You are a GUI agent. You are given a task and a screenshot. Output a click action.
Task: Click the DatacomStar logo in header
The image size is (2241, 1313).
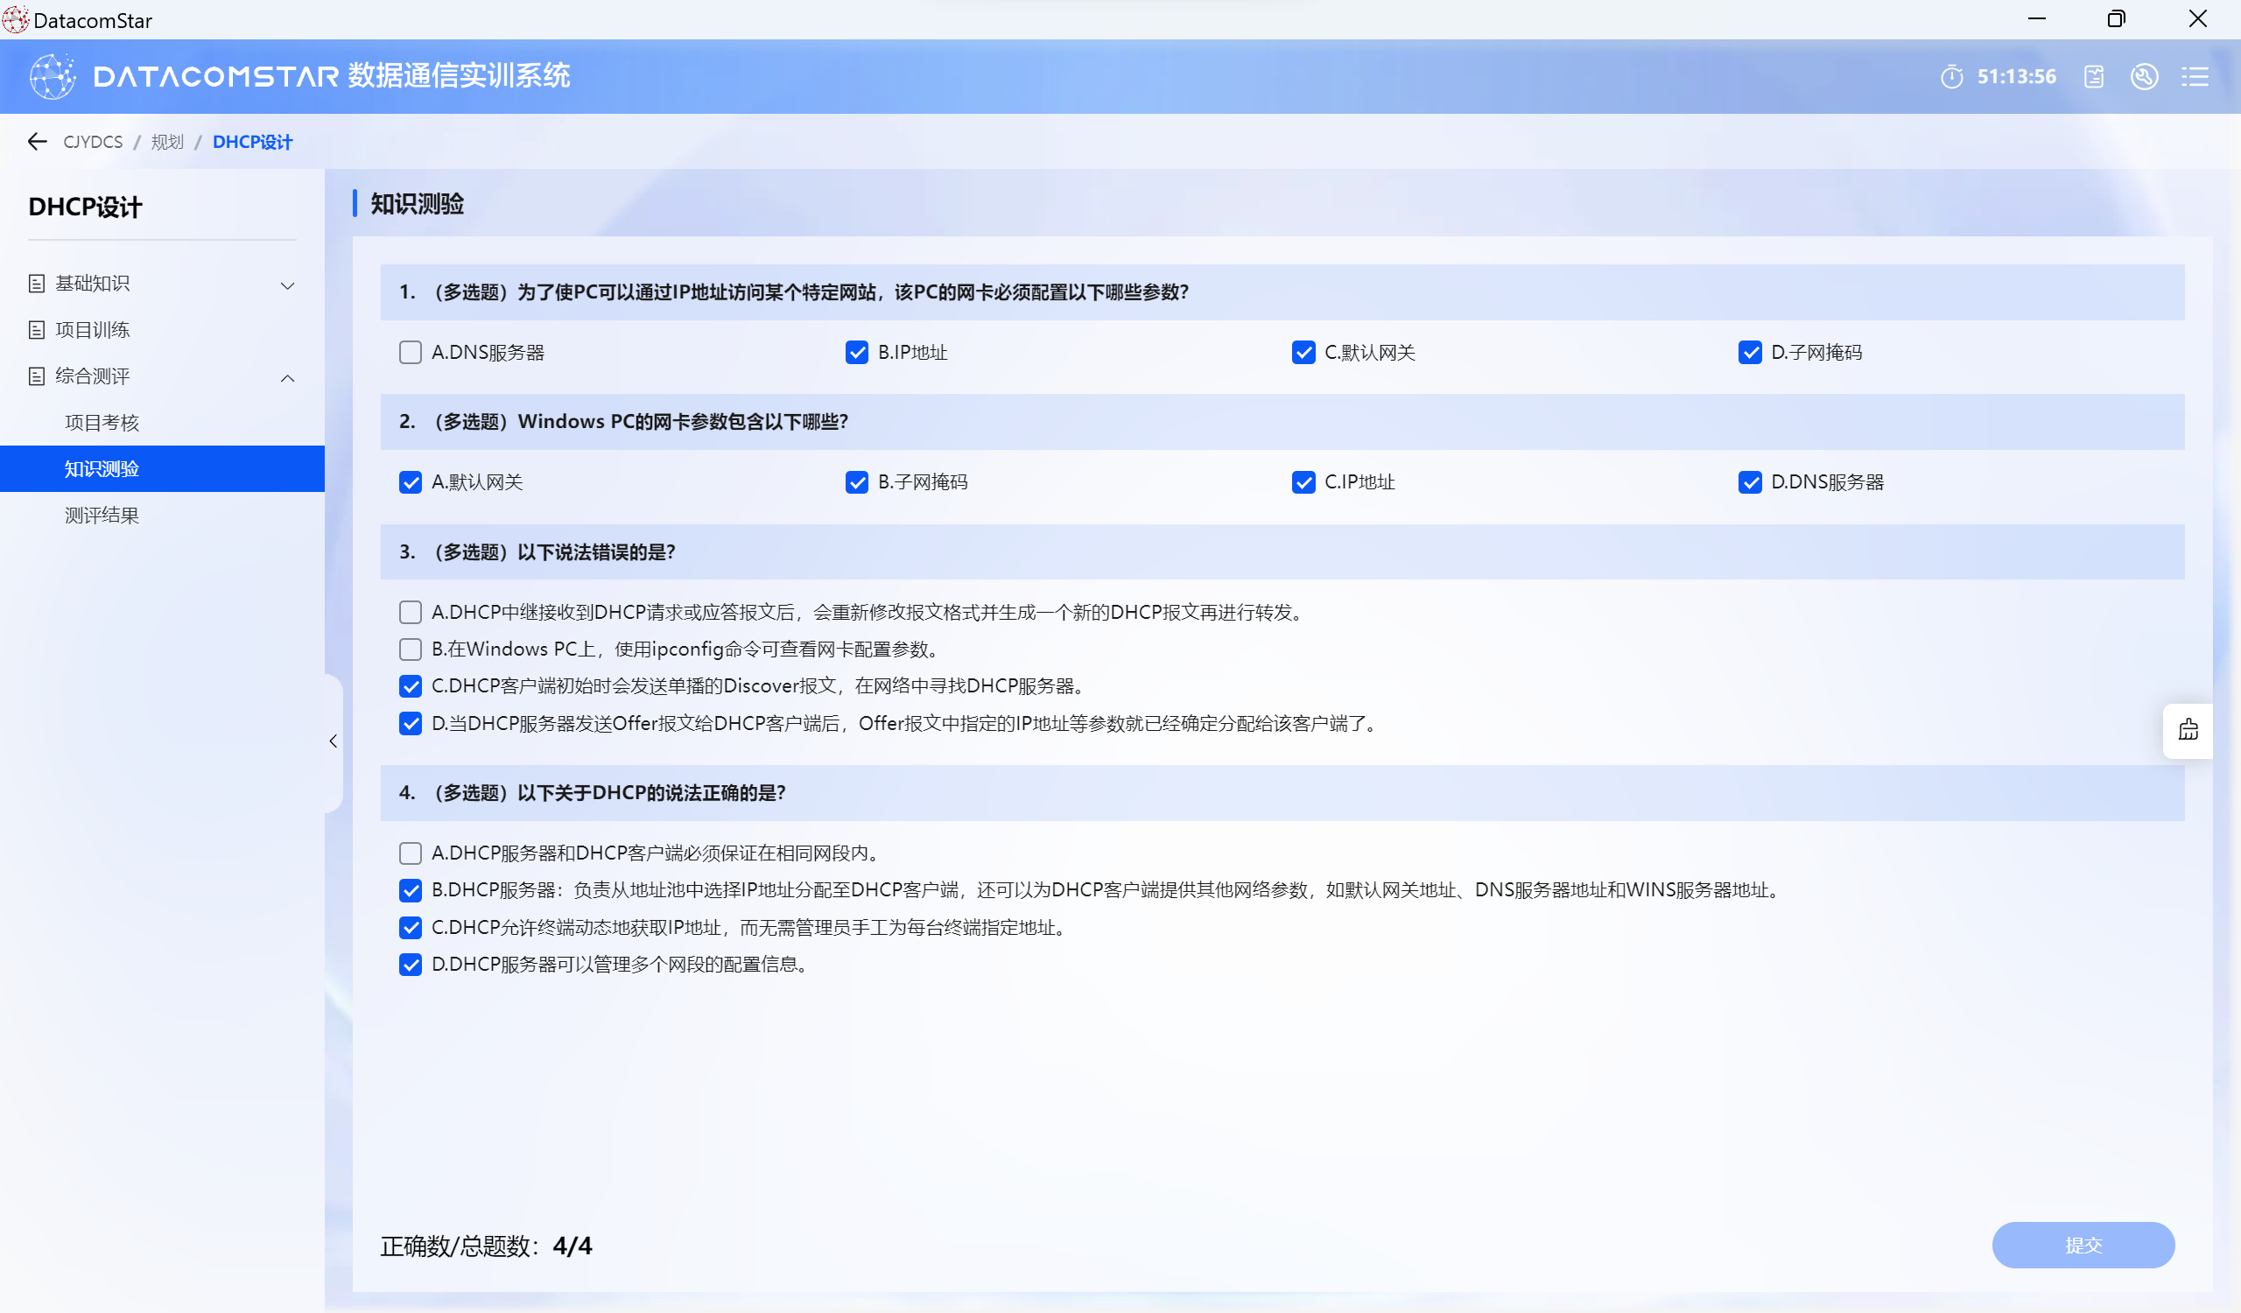pyautogui.click(x=53, y=76)
